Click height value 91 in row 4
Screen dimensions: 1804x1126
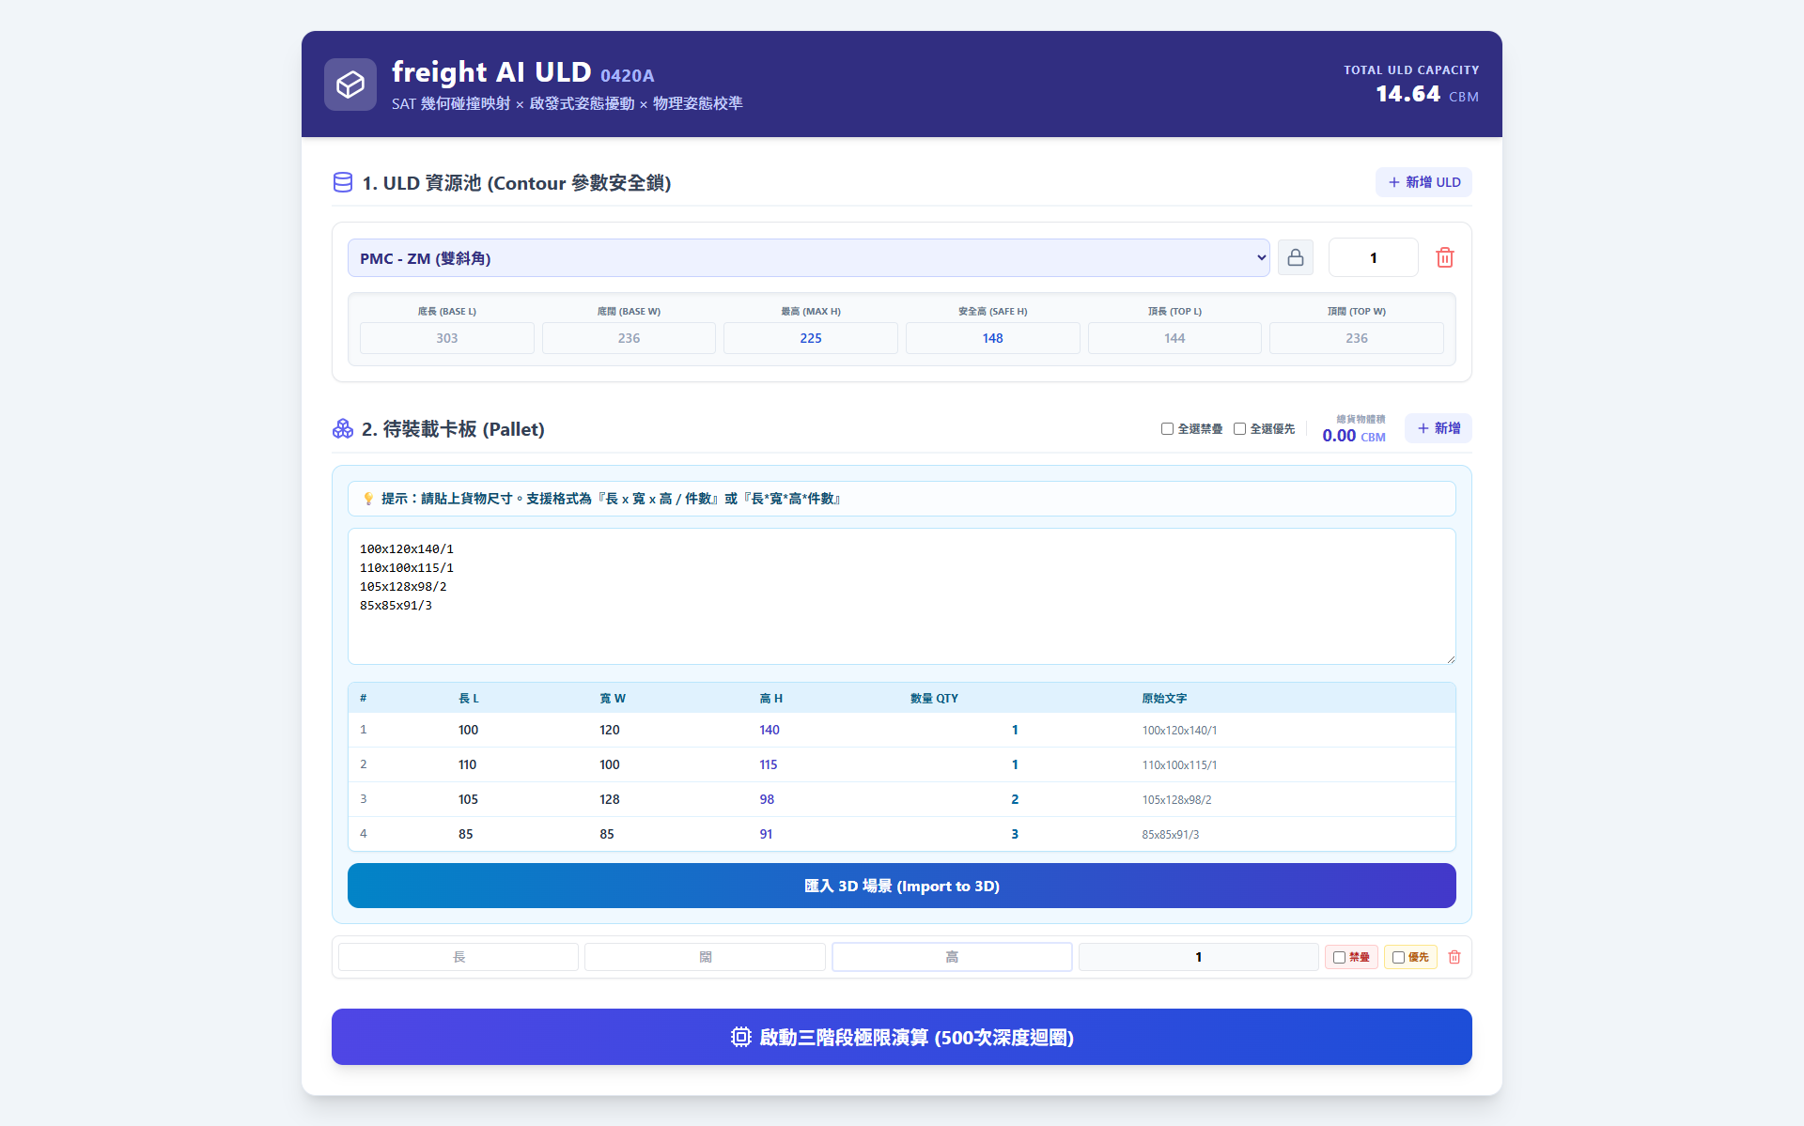[766, 834]
